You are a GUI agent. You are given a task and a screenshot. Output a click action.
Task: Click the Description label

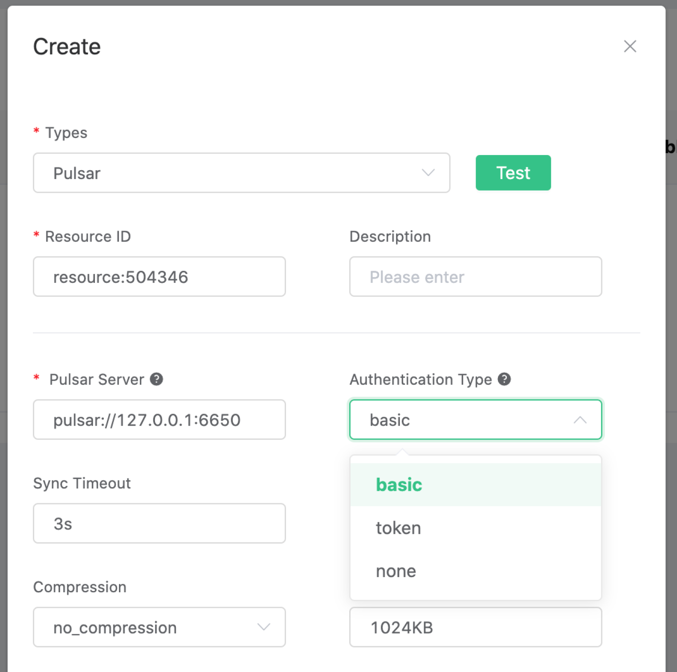point(390,236)
